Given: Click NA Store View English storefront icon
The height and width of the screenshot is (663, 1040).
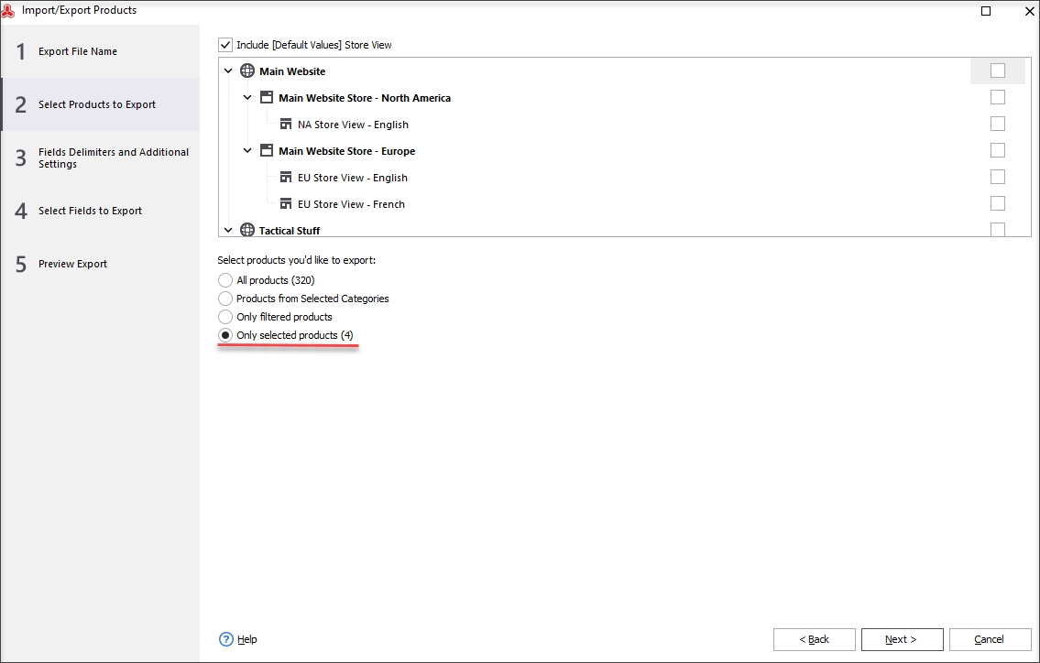Looking at the screenshot, I should pos(286,124).
